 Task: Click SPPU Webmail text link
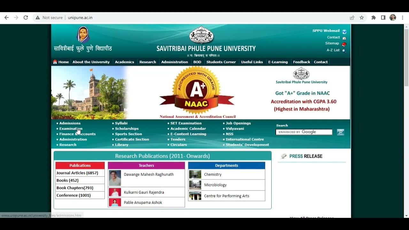tap(326, 31)
